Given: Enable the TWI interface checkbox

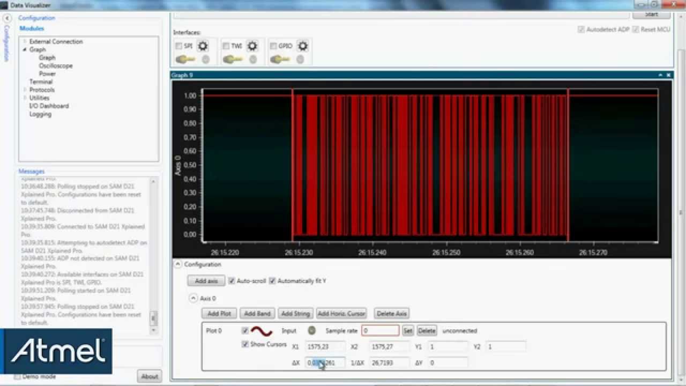Looking at the screenshot, I should [226, 46].
